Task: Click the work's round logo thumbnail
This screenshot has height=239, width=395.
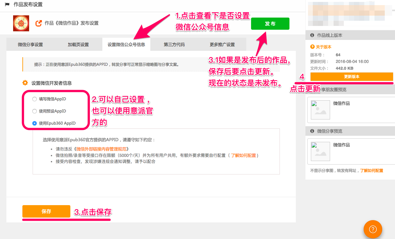Action: tap(21, 23)
